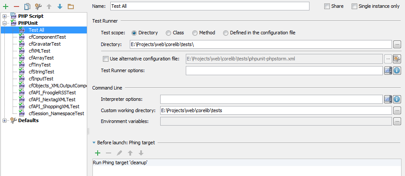Open the edit defaults wrench icon in the toolbar
The height and width of the screenshot is (176, 405).
pyautogui.click(x=38, y=7)
